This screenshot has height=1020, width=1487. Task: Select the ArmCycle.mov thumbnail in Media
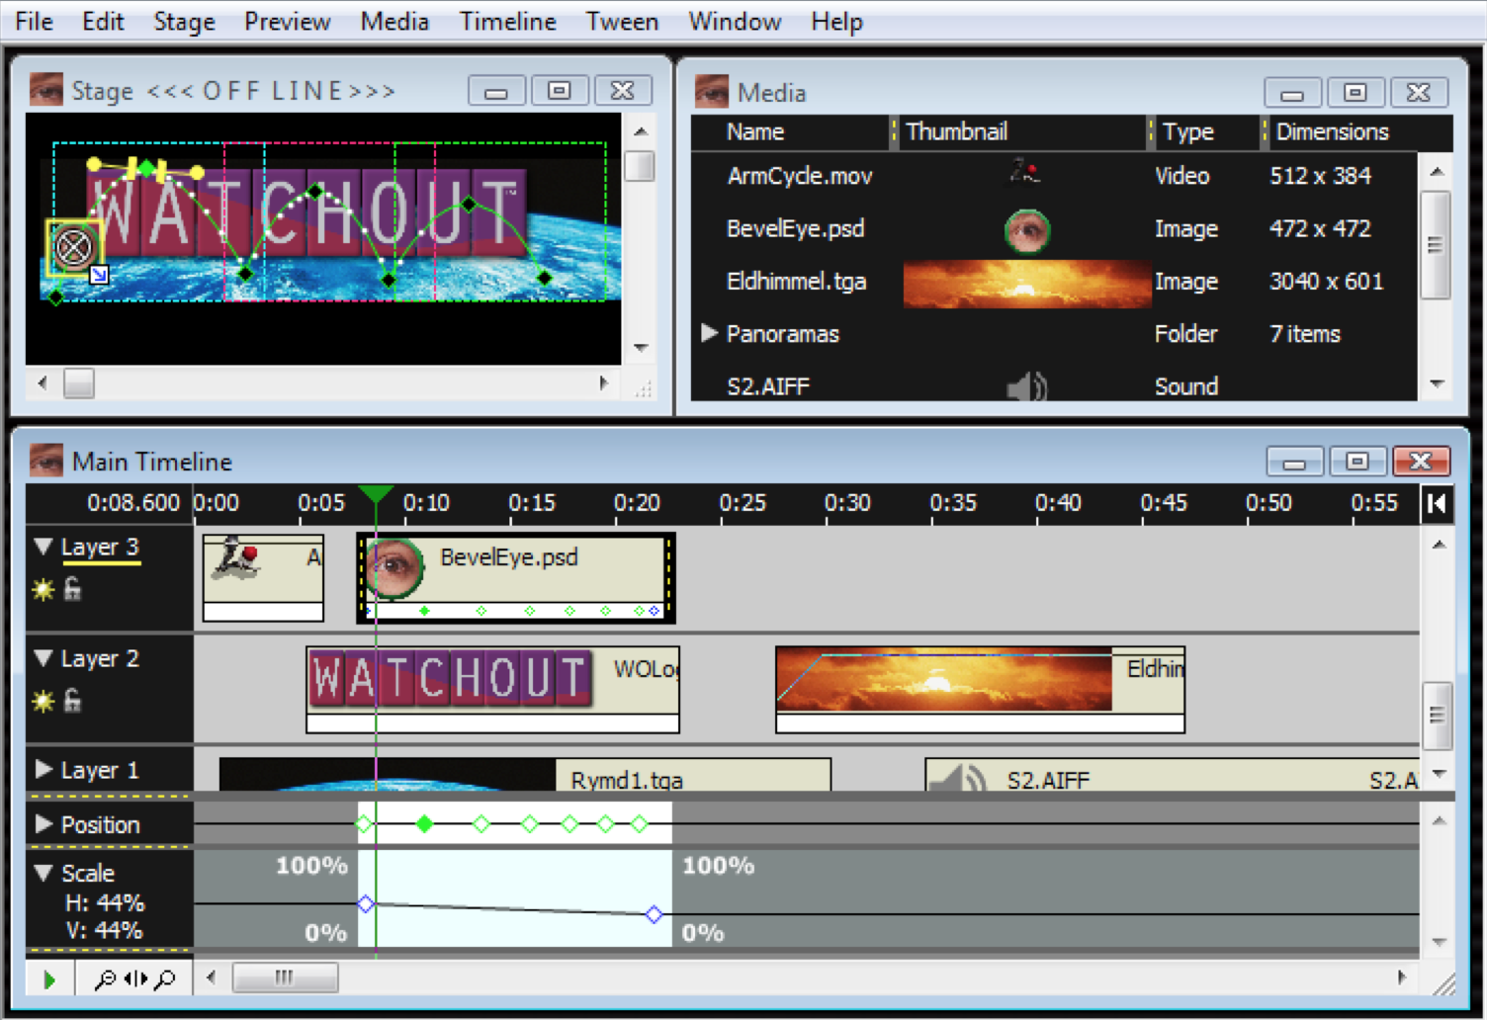[x=1025, y=174]
